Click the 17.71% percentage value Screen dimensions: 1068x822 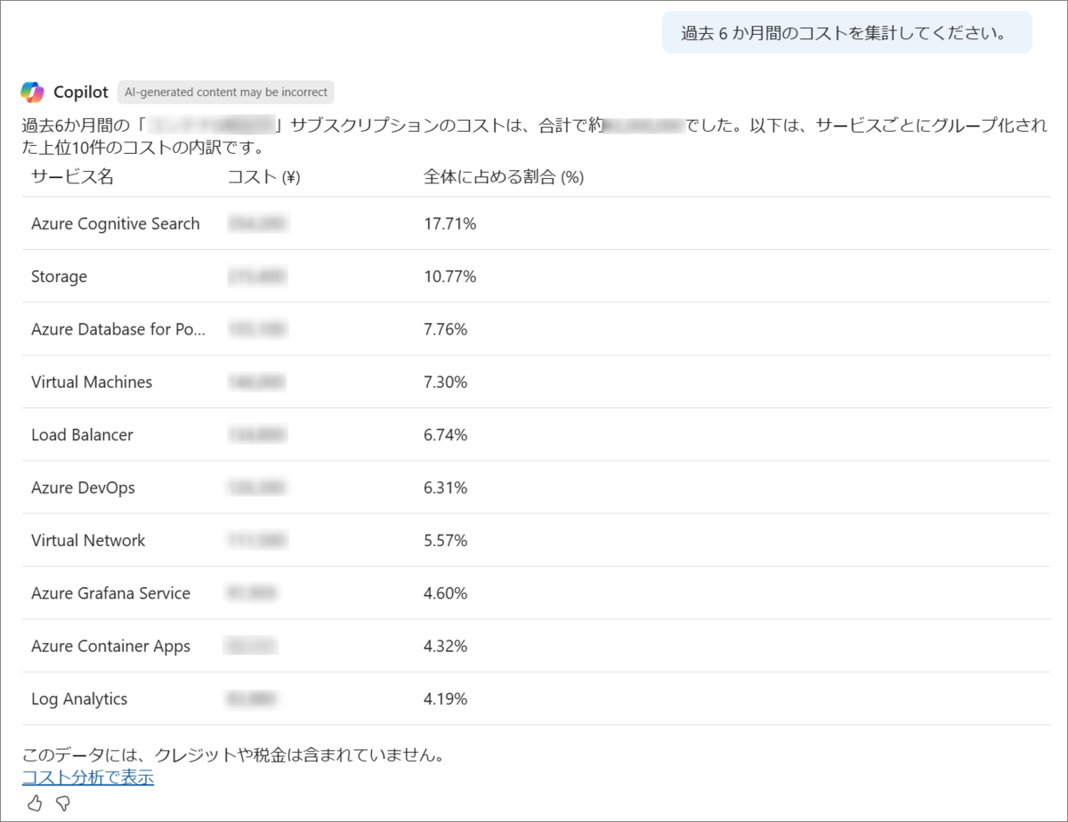450,224
